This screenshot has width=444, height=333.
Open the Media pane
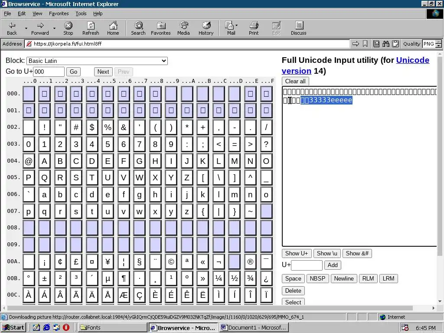pos(183,28)
